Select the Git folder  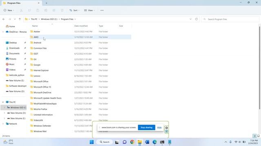click(x=35, y=59)
